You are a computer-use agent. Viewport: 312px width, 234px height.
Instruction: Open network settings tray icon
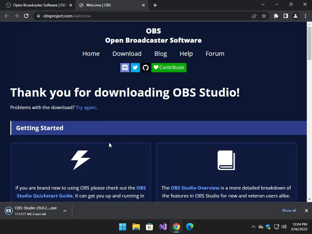tap(276, 227)
